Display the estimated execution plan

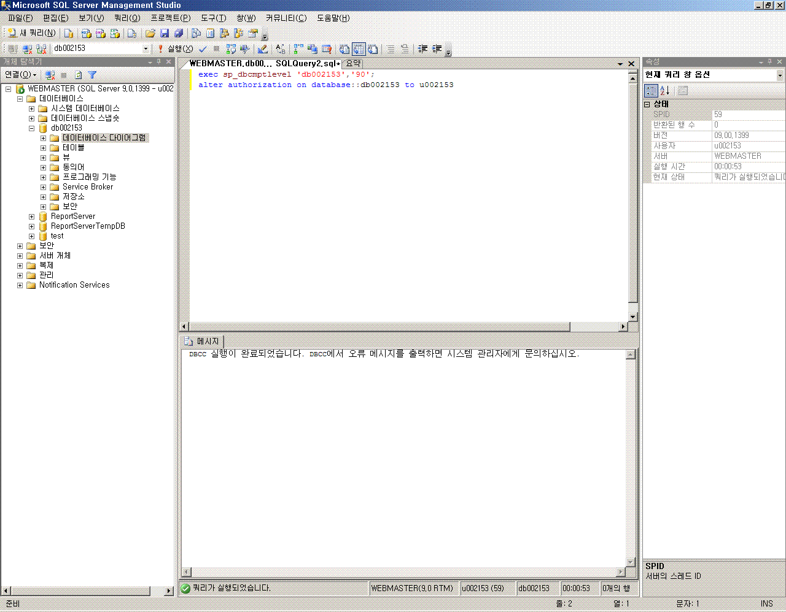point(231,48)
